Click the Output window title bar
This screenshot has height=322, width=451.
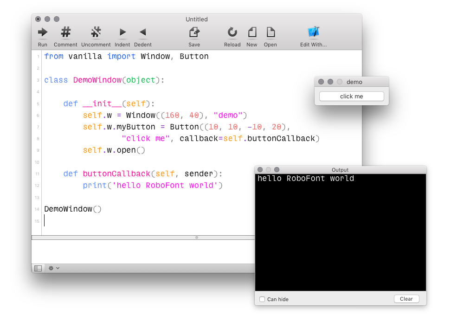(x=340, y=170)
